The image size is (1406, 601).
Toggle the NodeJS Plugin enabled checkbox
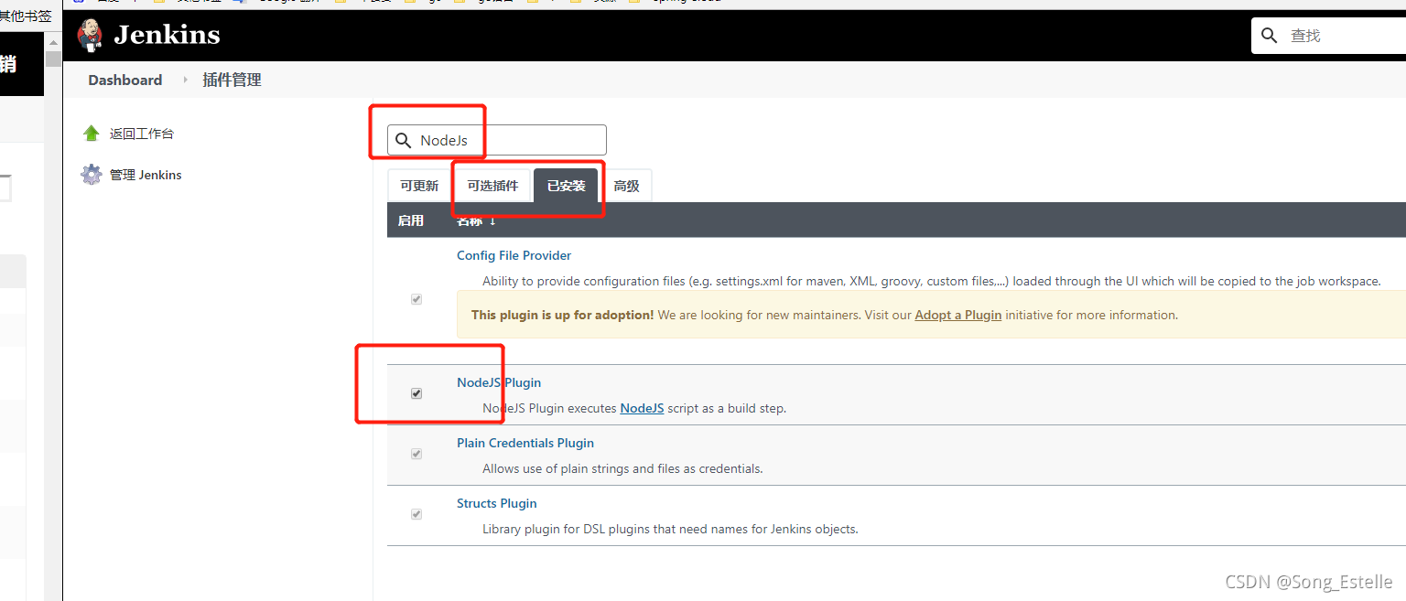pos(416,393)
